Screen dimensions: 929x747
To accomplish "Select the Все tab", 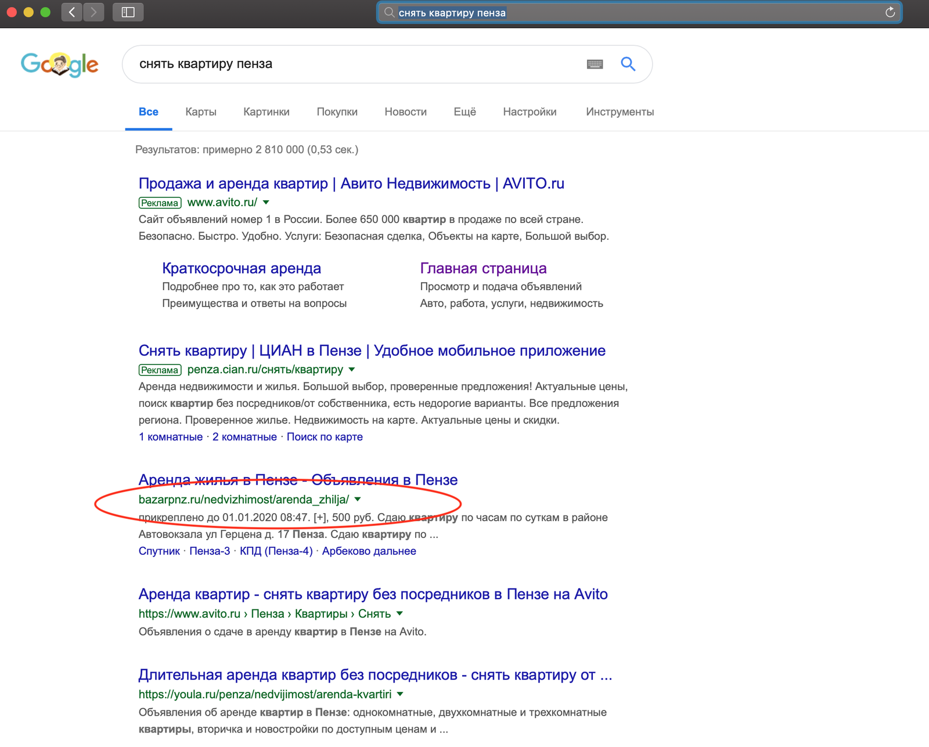I will [x=149, y=112].
